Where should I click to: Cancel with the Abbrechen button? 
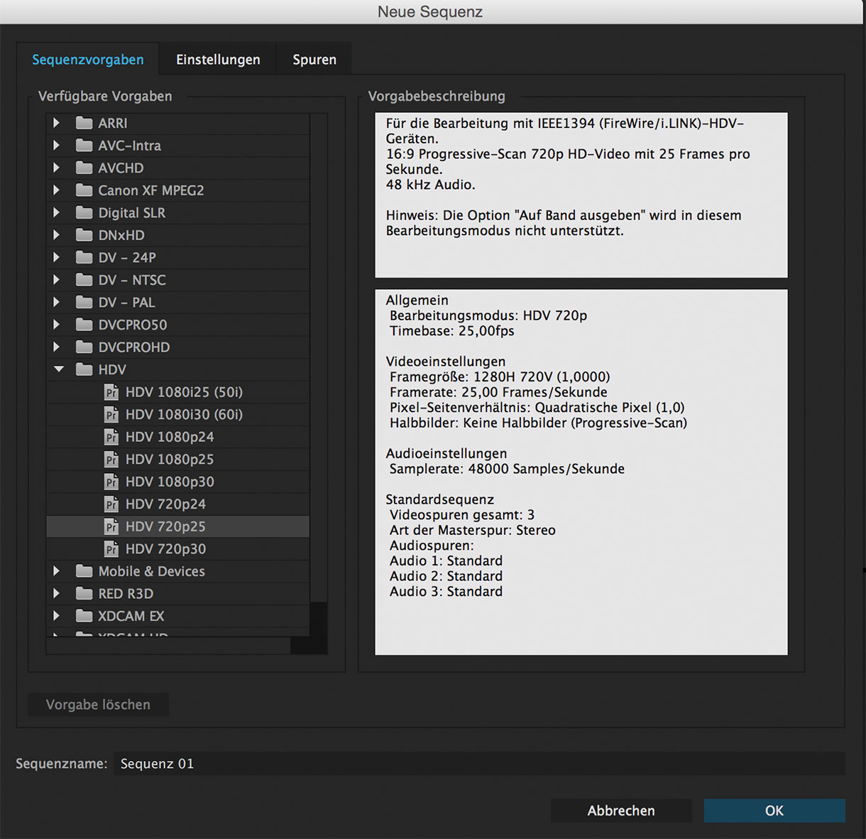point(621,811)
